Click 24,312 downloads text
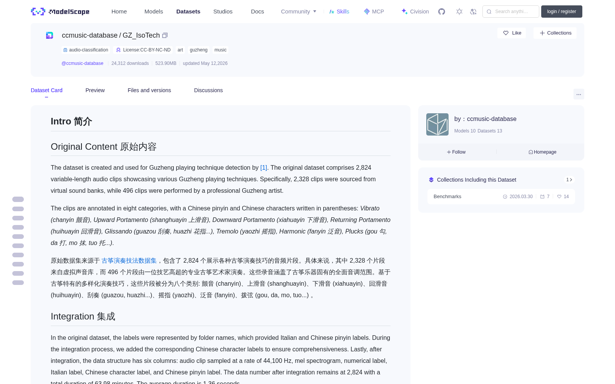 click(x=130, y=63)
